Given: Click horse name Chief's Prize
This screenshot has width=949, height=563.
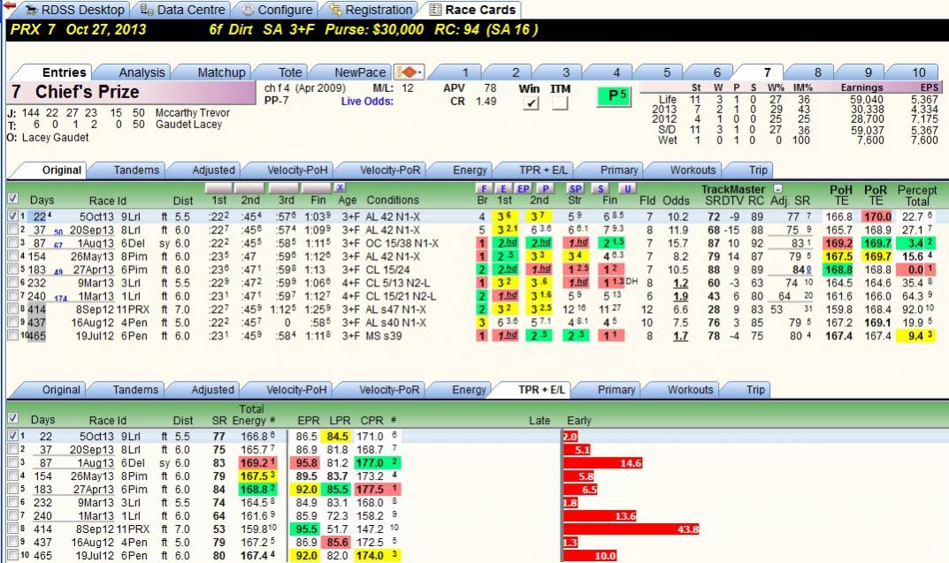Looking at the screenshot, I should tap(88, 92).
